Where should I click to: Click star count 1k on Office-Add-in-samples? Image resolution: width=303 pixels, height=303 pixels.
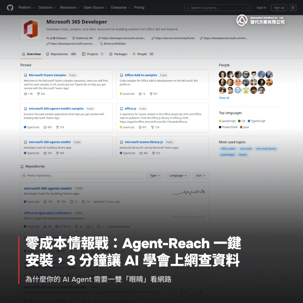click(142, 94)
